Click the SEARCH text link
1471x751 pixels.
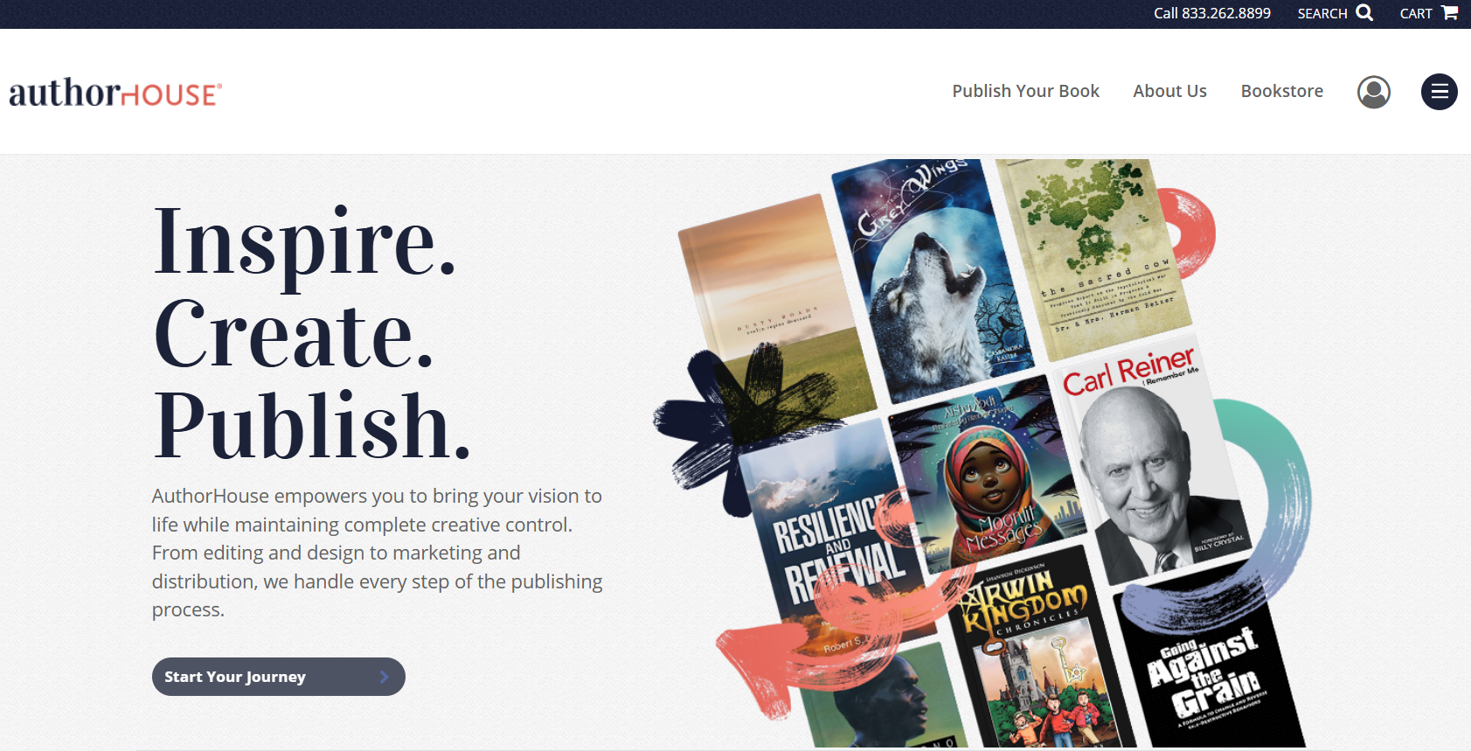(x=1322, y=14)
